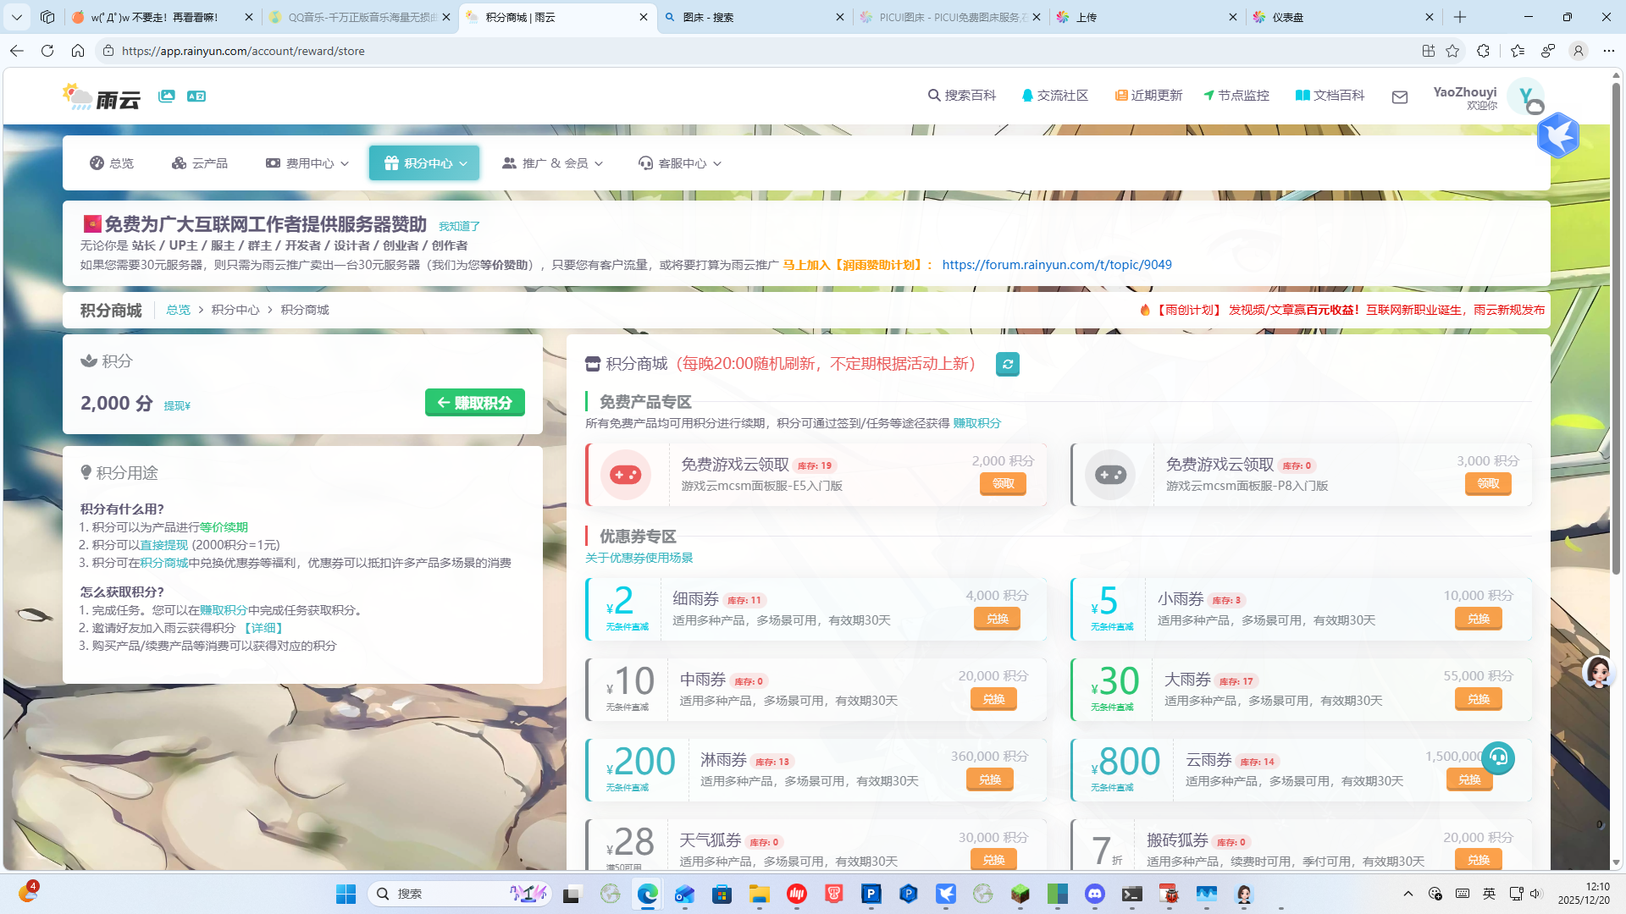
Task: Click the customer service headset floating icon
Action: [x=1498, y=758]
